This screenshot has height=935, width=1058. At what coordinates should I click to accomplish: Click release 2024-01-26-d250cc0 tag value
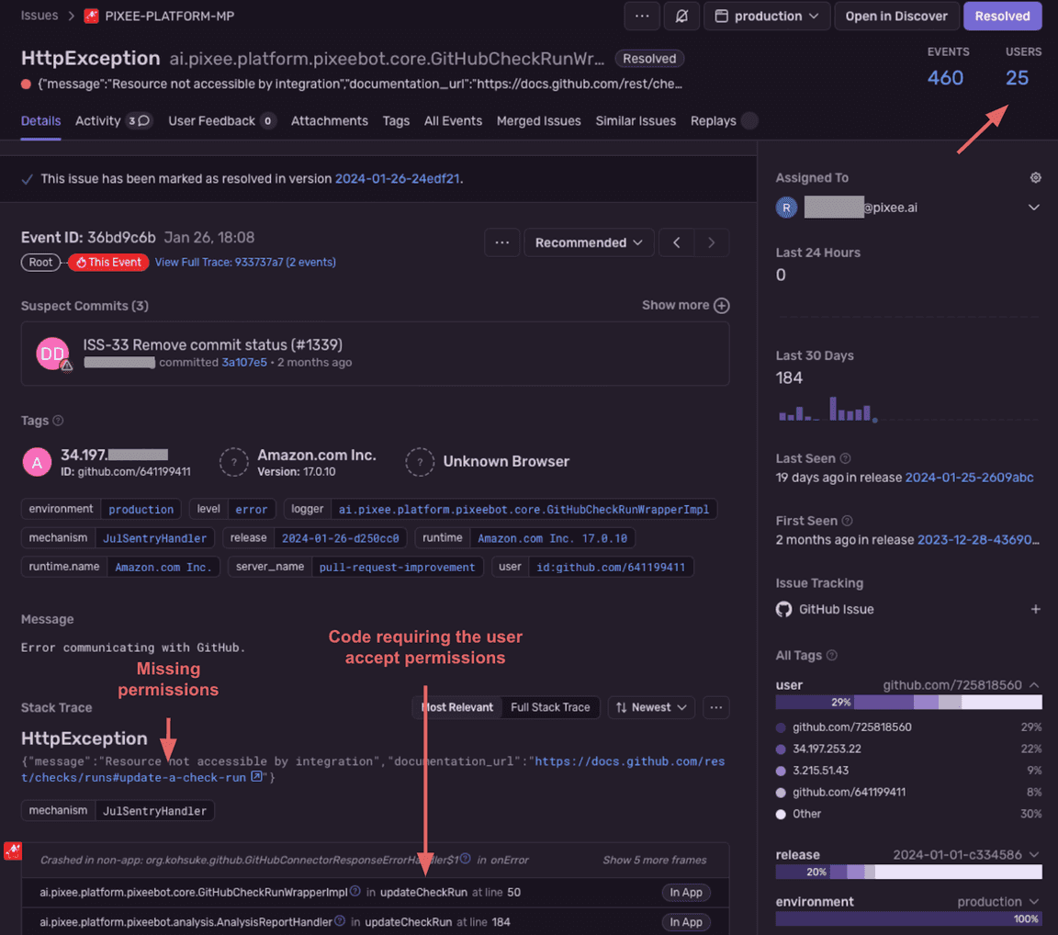[x=340, y=538]
